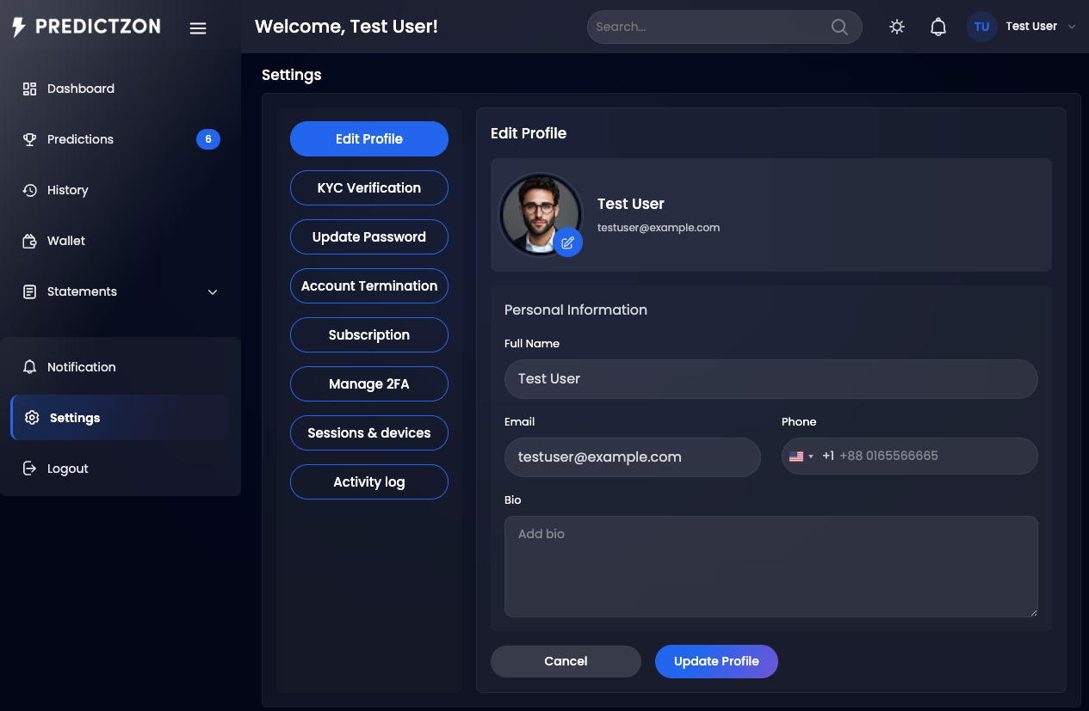Click the Predictions trophy icon
Image resolution: width=1089 pixels, height=711 pixels.
[x=30, y=139]
